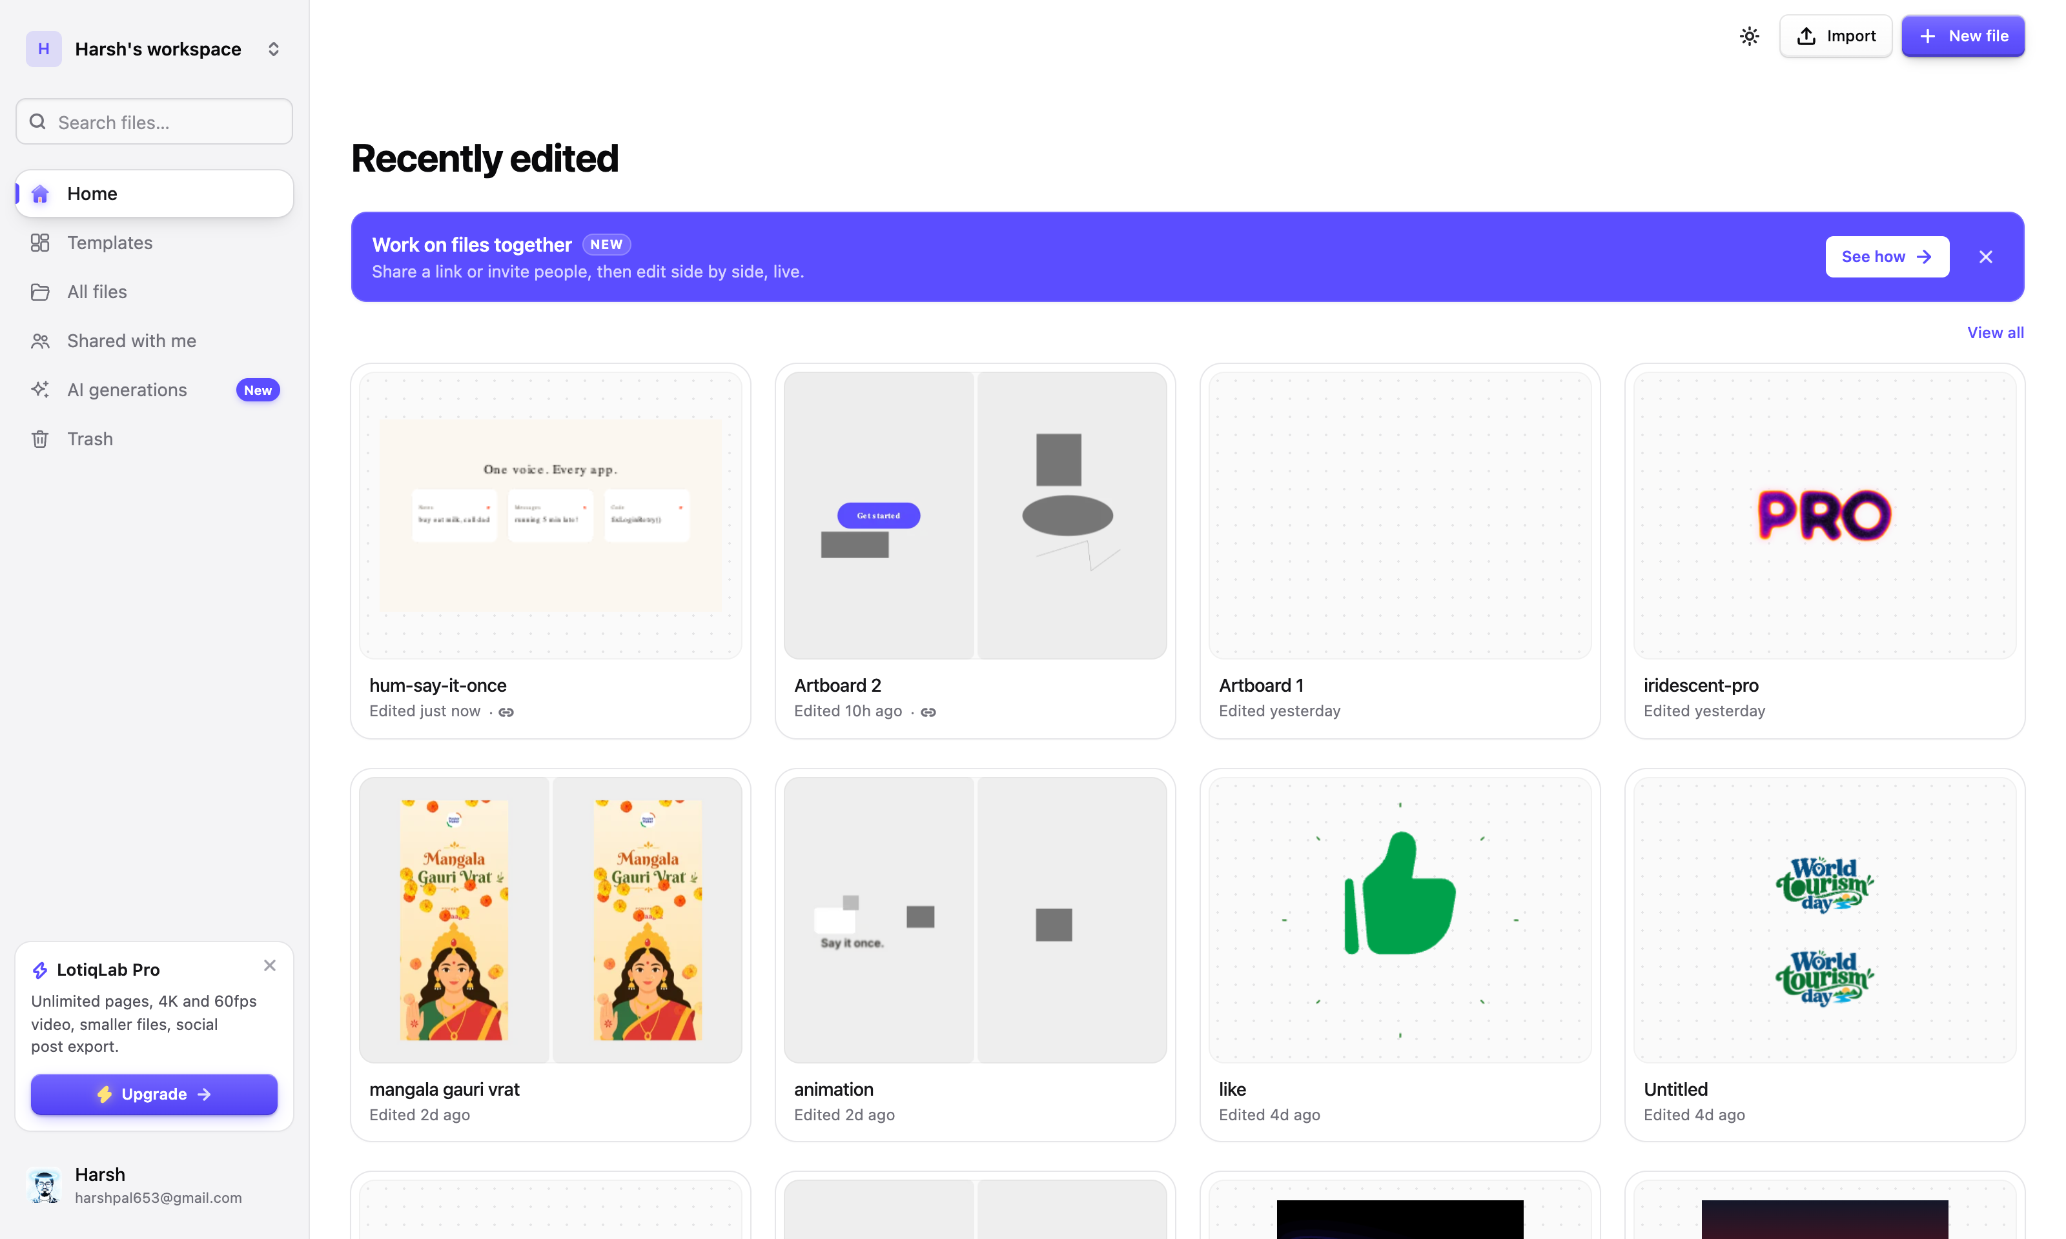This screenshot has width=2066, height=1239.
Task: Click the LotiqLab Pro lightning icon
Action: point(39,970)
